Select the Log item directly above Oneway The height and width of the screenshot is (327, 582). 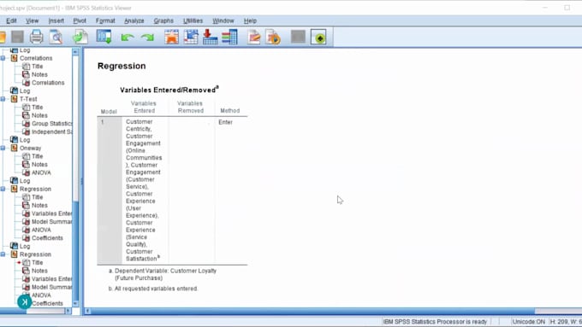[25, 140]
